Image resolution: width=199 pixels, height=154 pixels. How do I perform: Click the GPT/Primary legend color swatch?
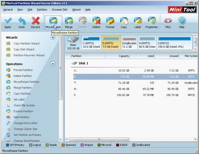(7, 145)
